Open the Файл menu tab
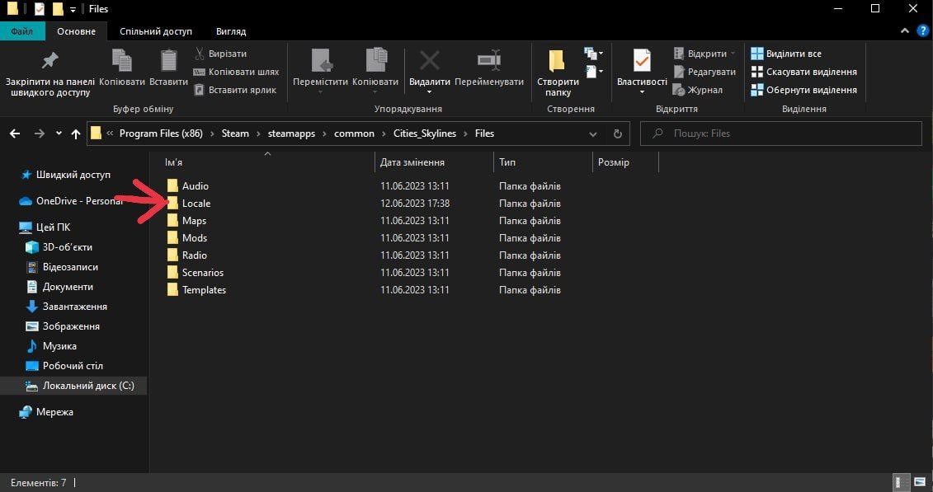Image resolution: width=933 pixels, height=492 pixels. 21,30
